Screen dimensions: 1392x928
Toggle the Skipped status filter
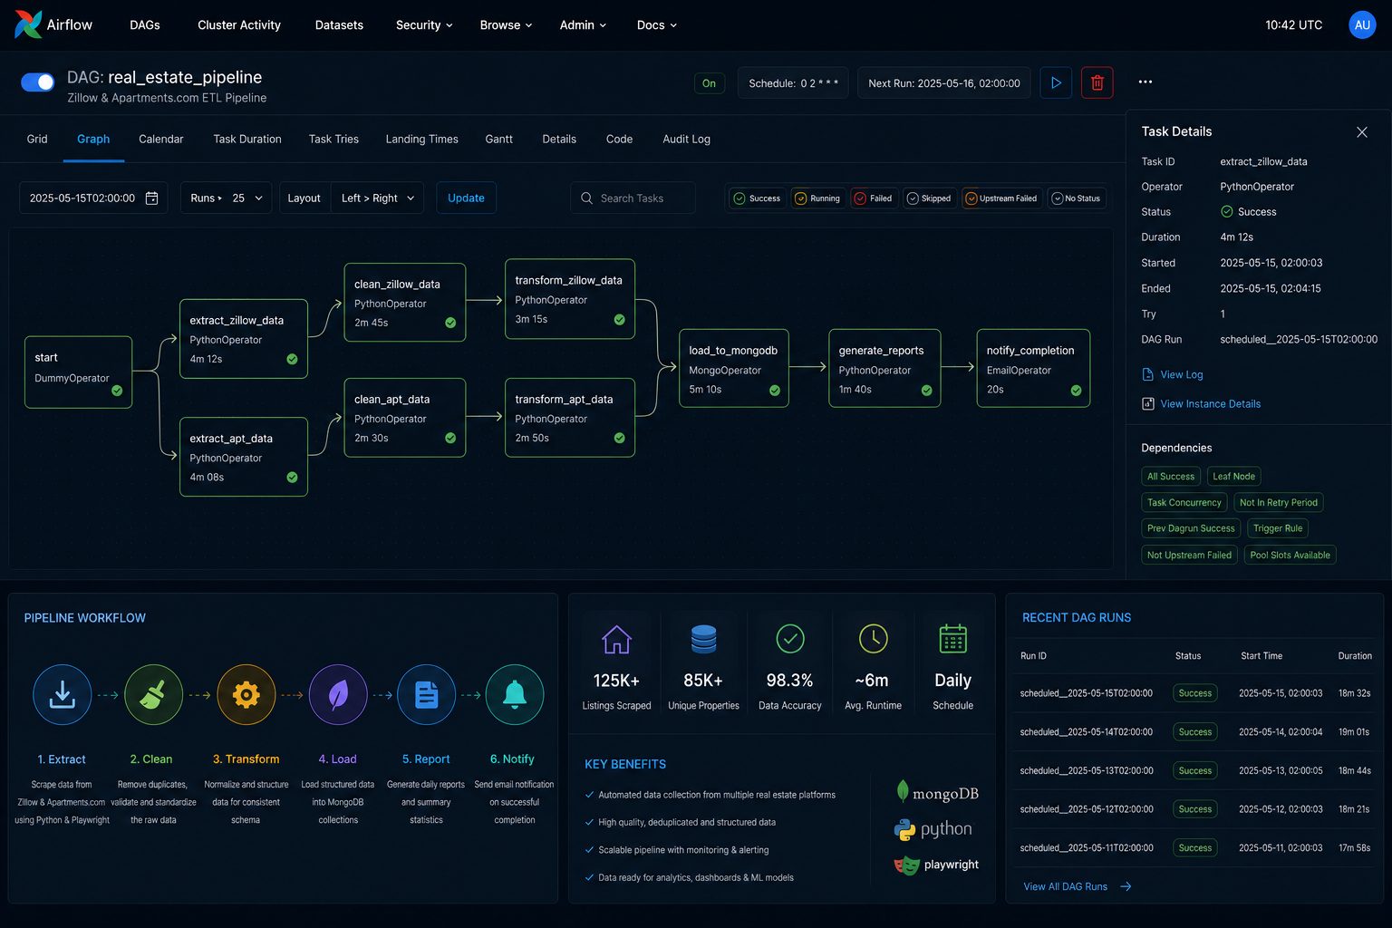930,198
